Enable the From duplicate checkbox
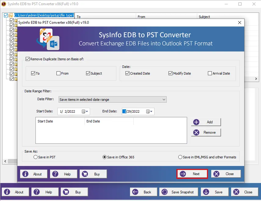This screenshot has width=261, height=201. point(58,73)
